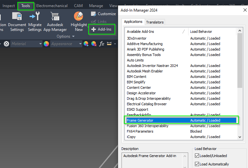Screen dimensions: 248x168
Task: Switch to the Inspect ribbon tab
Action: [9, 6]
